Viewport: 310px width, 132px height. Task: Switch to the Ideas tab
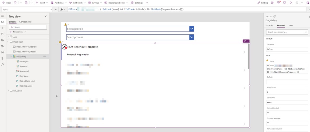tap(291, 25)
